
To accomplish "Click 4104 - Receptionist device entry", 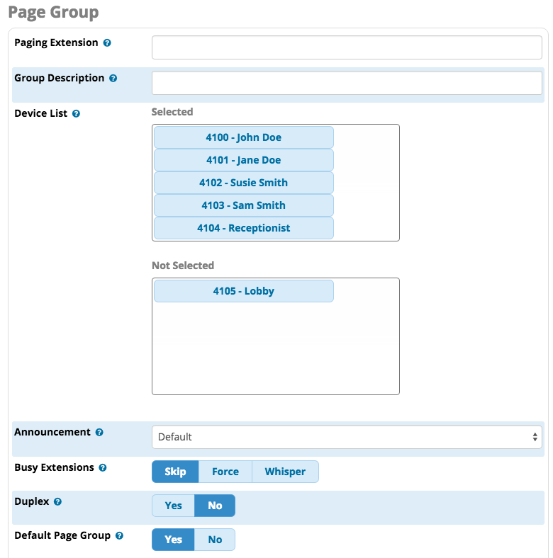I will [x=244, y=228].
